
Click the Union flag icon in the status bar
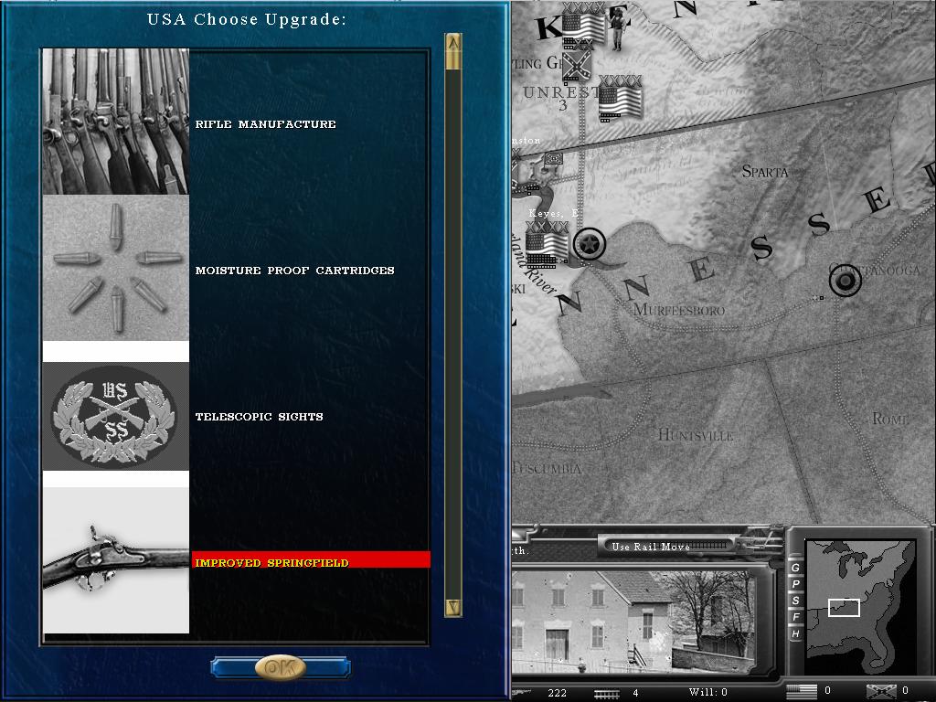click(801, 691)
